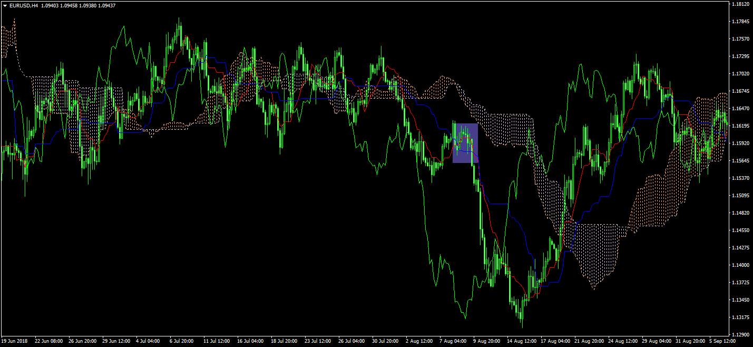
Task: Click the 5 Sep 12:00 time label
Action: (723, 341)
